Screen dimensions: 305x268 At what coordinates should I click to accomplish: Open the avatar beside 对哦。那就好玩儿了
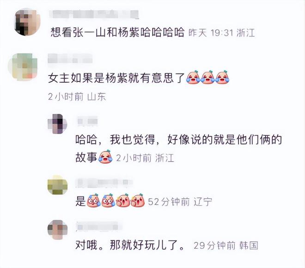pos(57,230)
